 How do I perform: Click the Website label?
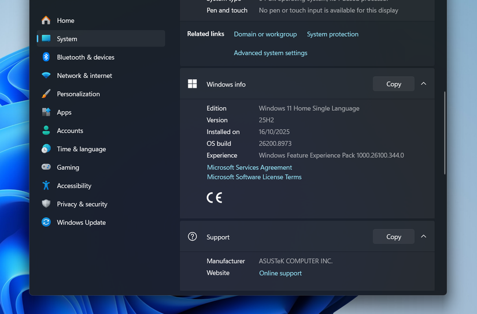(x=218, y=272)
